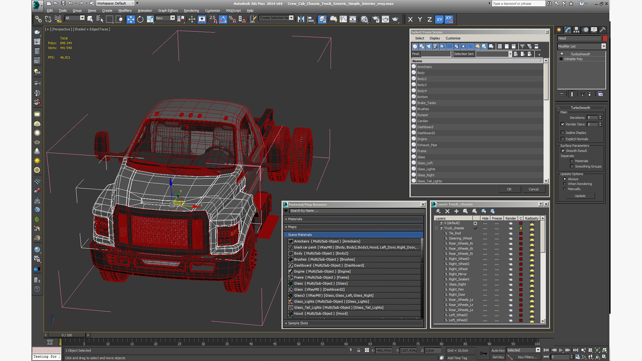Click the Select by Name icon
Viewport: 642px width, 361px height.
pyautogui.click(x=100, y=19)
